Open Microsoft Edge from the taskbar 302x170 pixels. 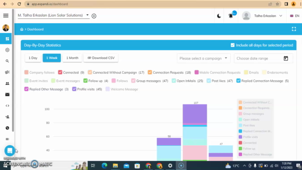click(x=104, y=166)
